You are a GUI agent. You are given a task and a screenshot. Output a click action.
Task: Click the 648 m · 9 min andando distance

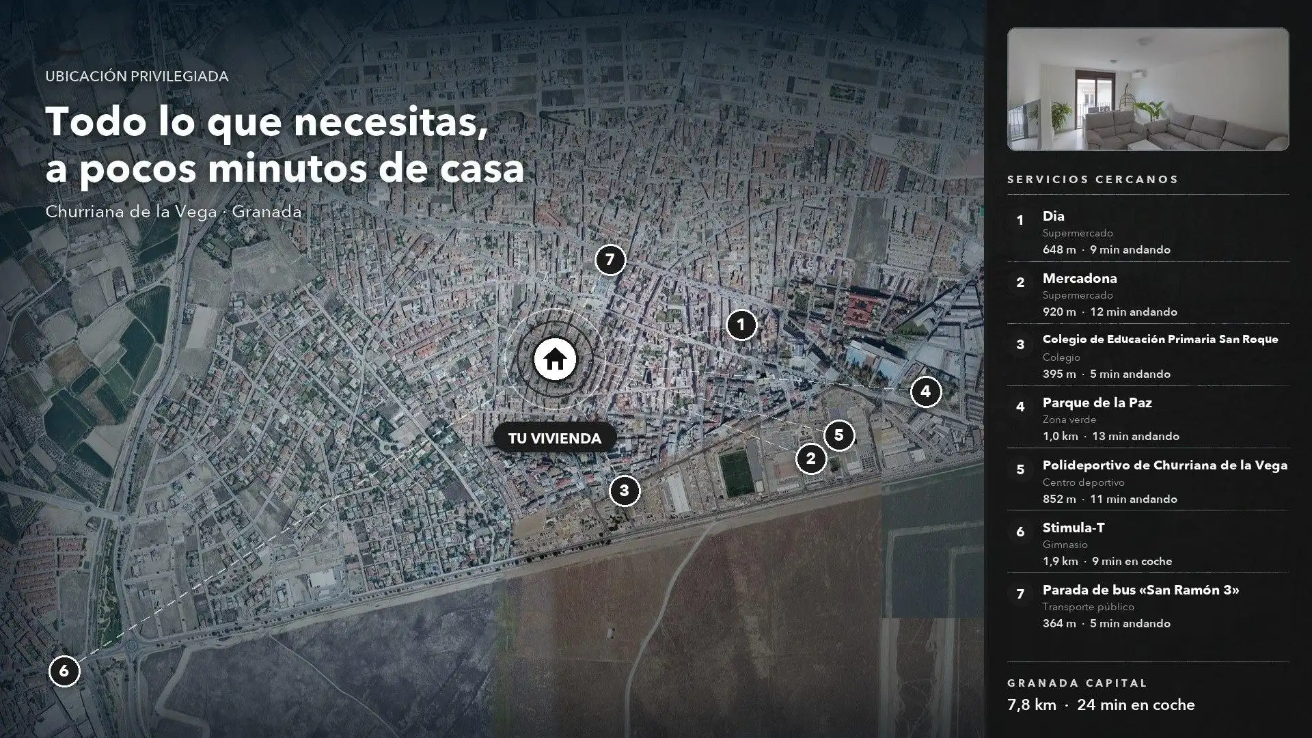pyautogui.click(x=1106, y=249)
